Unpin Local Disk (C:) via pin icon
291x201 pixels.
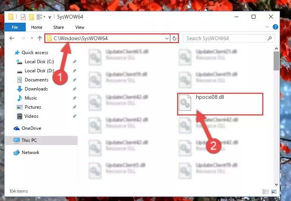[75, 62]
